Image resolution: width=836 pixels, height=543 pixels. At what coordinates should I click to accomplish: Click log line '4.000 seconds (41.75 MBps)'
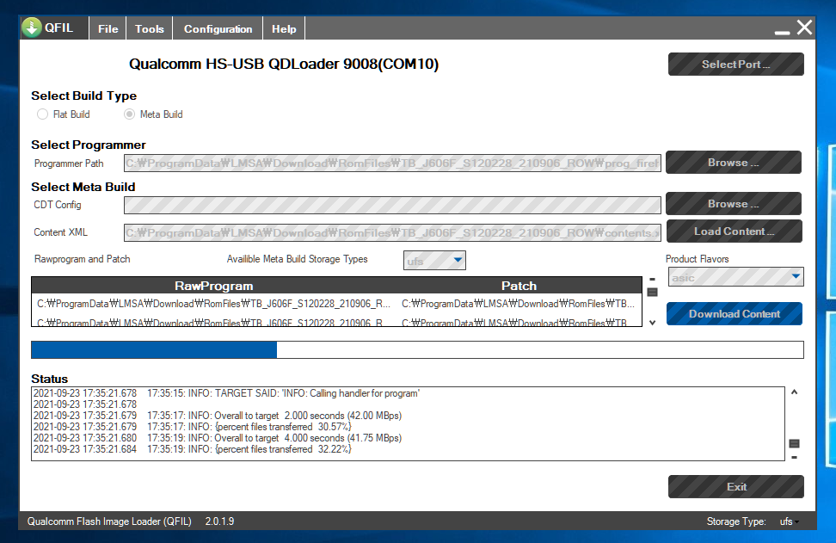218,438
